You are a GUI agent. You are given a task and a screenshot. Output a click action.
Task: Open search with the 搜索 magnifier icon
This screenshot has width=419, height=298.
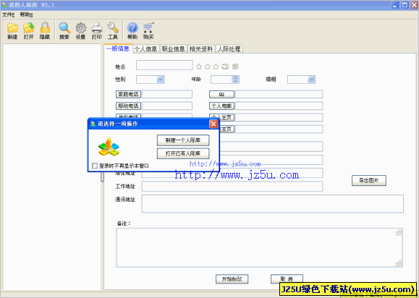tap(64, 27)
